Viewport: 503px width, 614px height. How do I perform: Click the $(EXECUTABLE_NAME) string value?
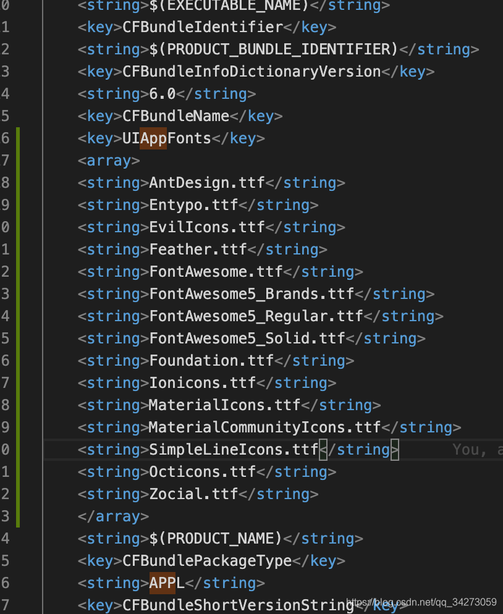click(229, 6)
